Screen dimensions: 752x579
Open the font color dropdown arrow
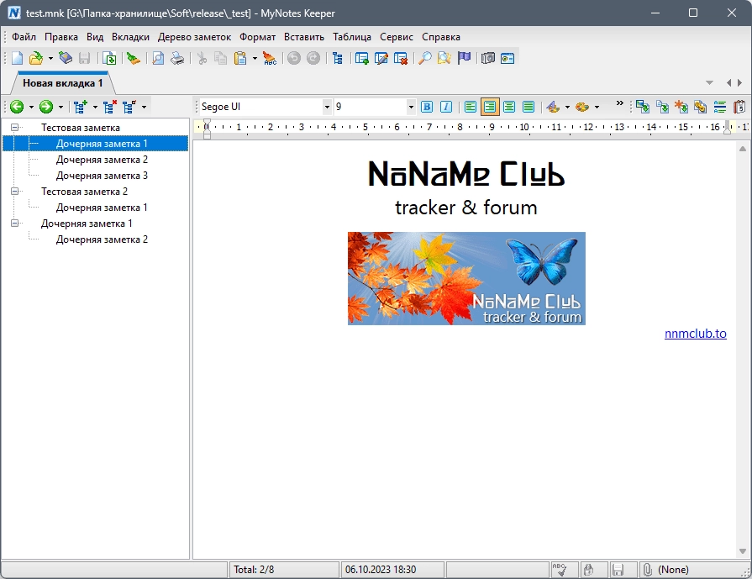(x=567, y=107)
